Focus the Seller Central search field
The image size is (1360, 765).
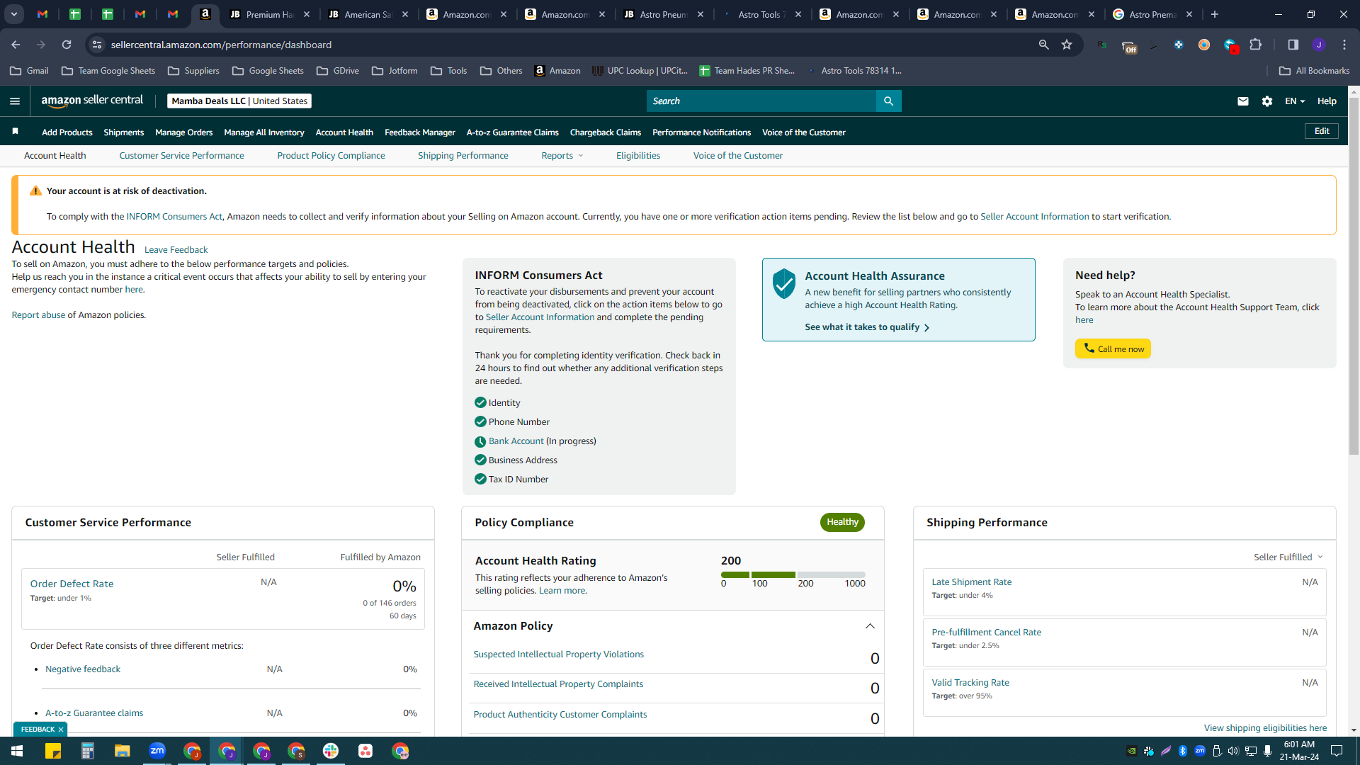click(761, 101)
